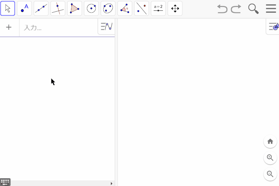Toggle the algebra view style bar
The height and width of the screenshot is (186, 279).
106,26
